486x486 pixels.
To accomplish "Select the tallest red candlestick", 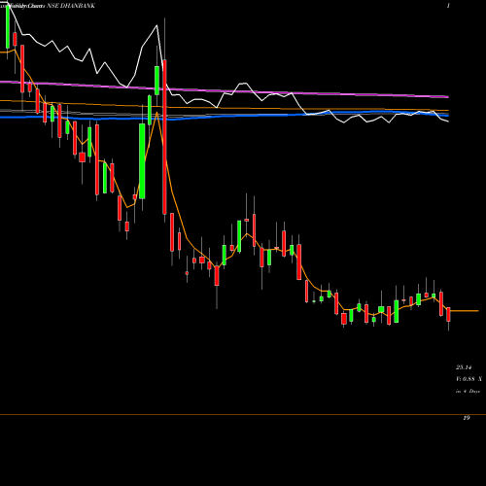I will [164, 137].
